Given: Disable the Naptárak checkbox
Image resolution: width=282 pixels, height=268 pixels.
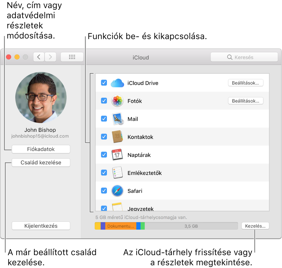Looking at the screenshot, I should (104, 155).
